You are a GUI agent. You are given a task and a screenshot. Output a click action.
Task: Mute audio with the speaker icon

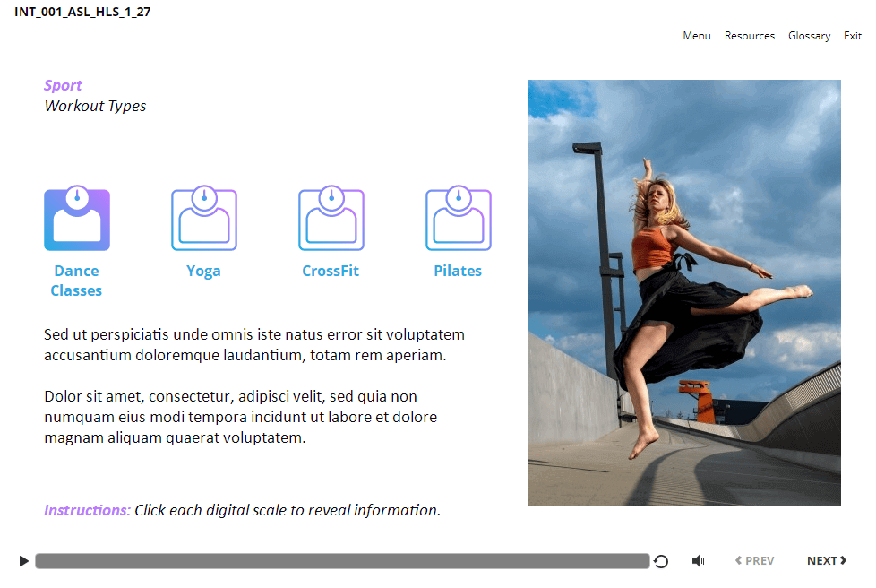tap(698, 561)
